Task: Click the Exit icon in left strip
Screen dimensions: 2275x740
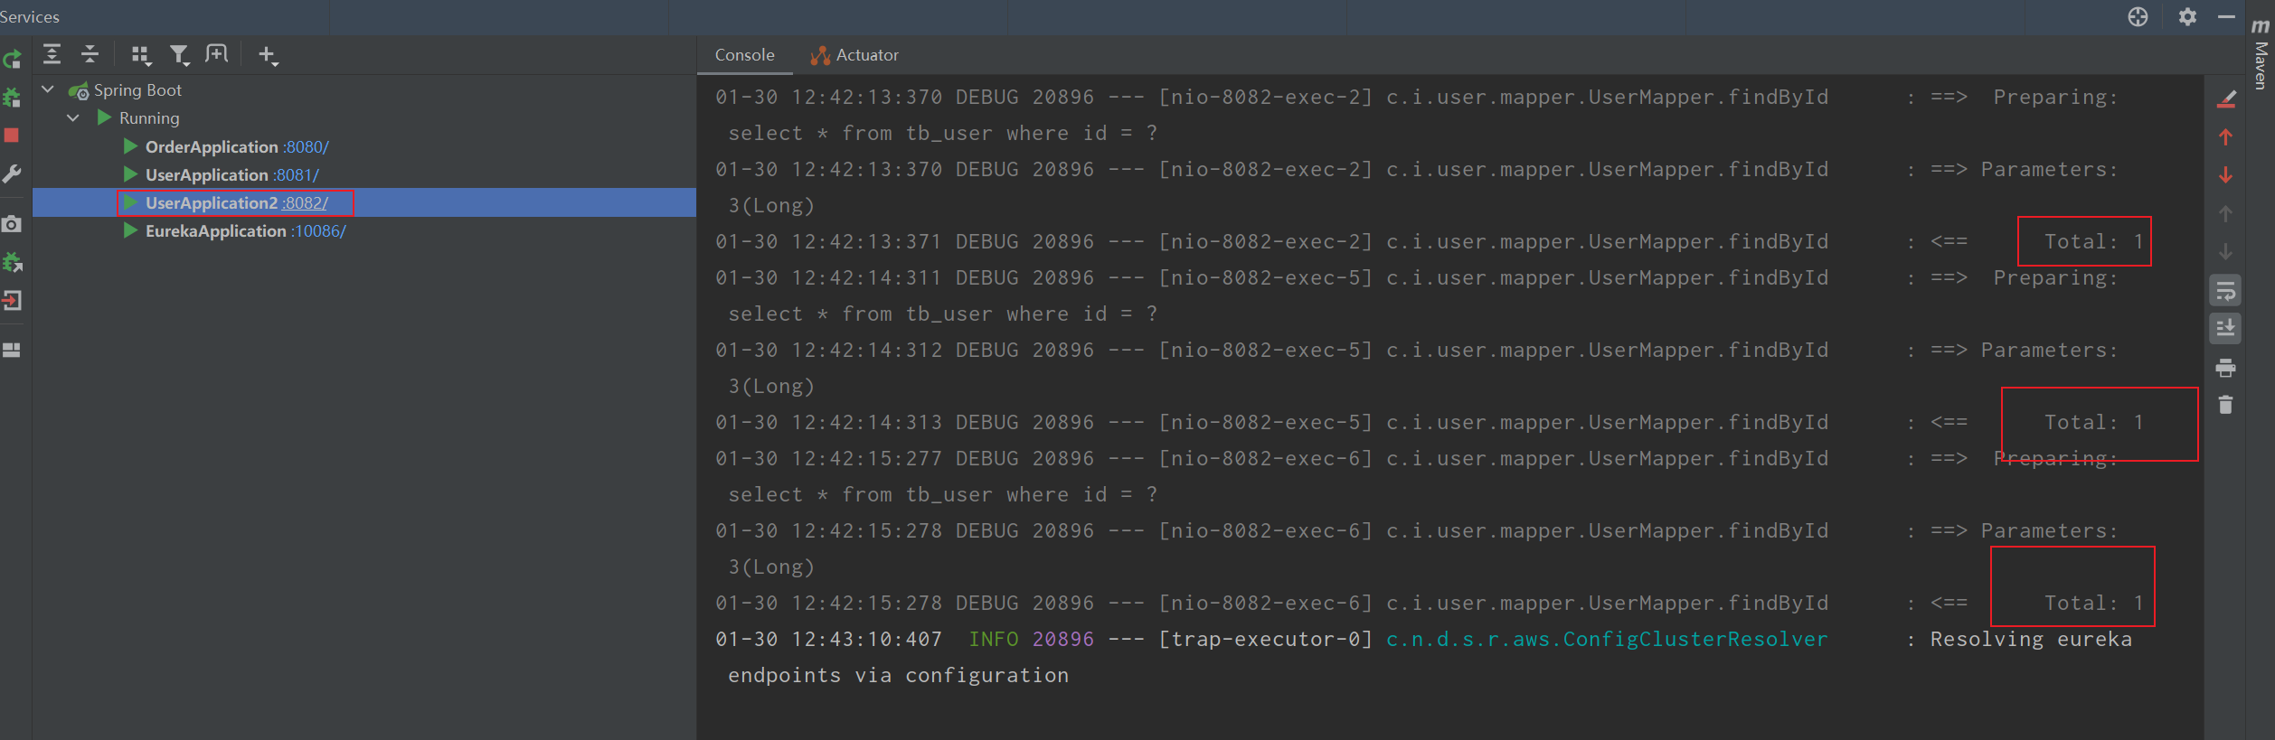Action: tap(12, 300)
